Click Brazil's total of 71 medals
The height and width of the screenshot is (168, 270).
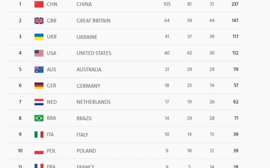(x=236, y=118)
